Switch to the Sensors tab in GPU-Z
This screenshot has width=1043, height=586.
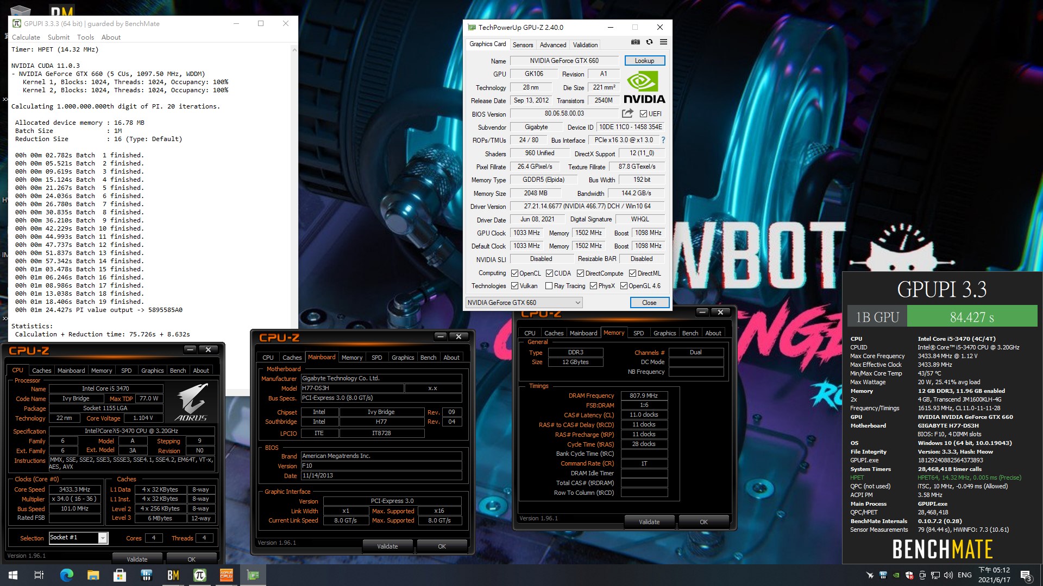[x=523, y=44]
